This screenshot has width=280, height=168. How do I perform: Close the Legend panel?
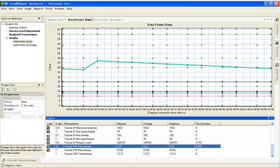pyautogui.click(x=272, y=118)
